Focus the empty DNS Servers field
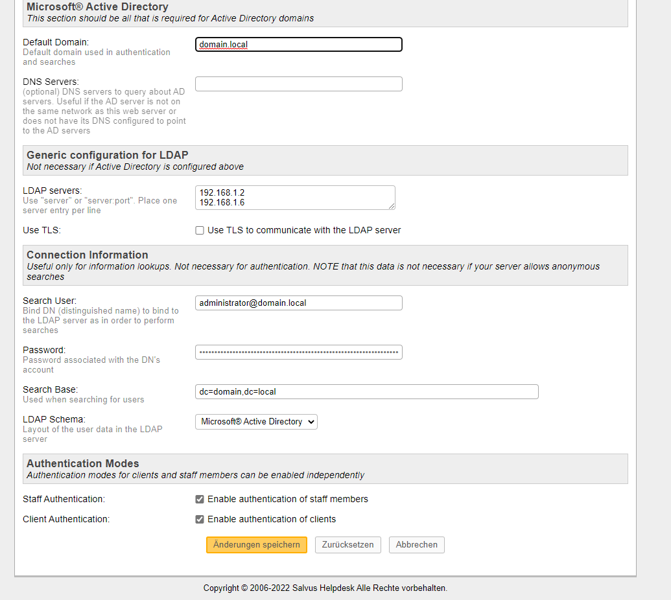This screenshot has height=600, width=671. pyautogui.click(x=298, y=84)
